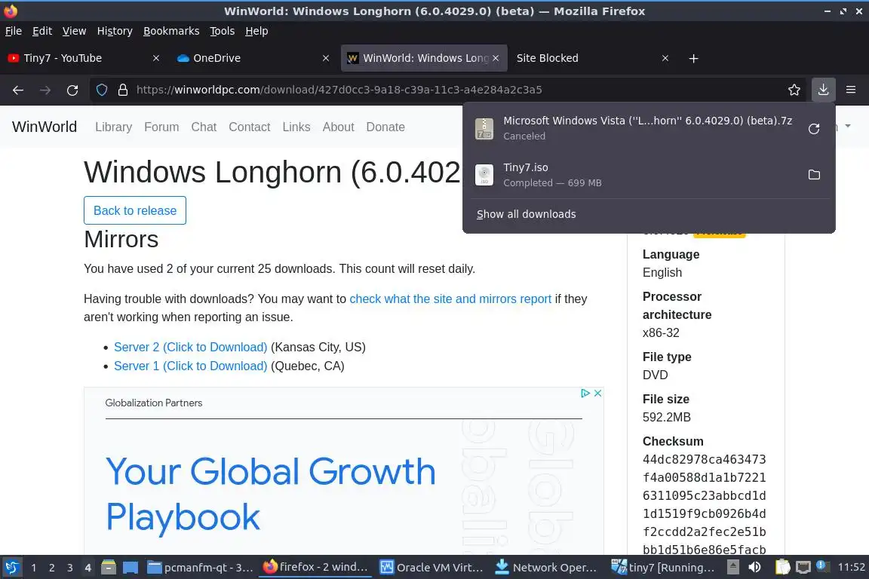Open Oracle VM VirtualBox taskbar entry
The image size is (869, 579).
431,568
